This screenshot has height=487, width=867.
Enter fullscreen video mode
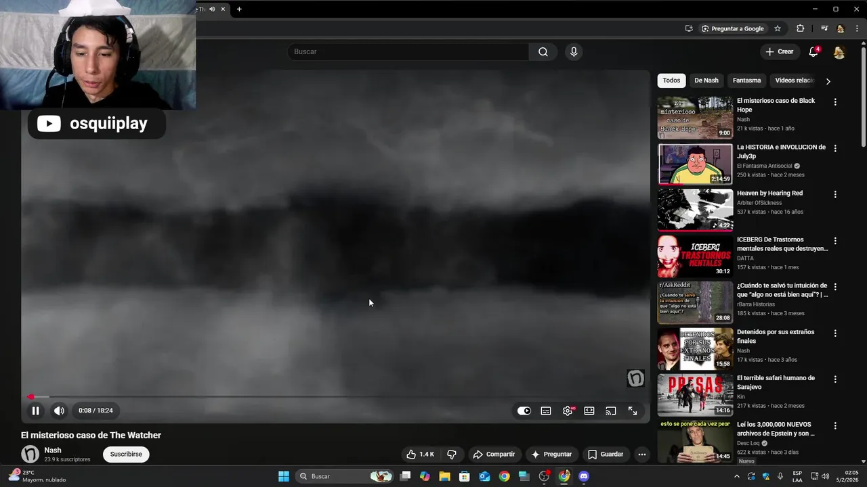(633, 411)
